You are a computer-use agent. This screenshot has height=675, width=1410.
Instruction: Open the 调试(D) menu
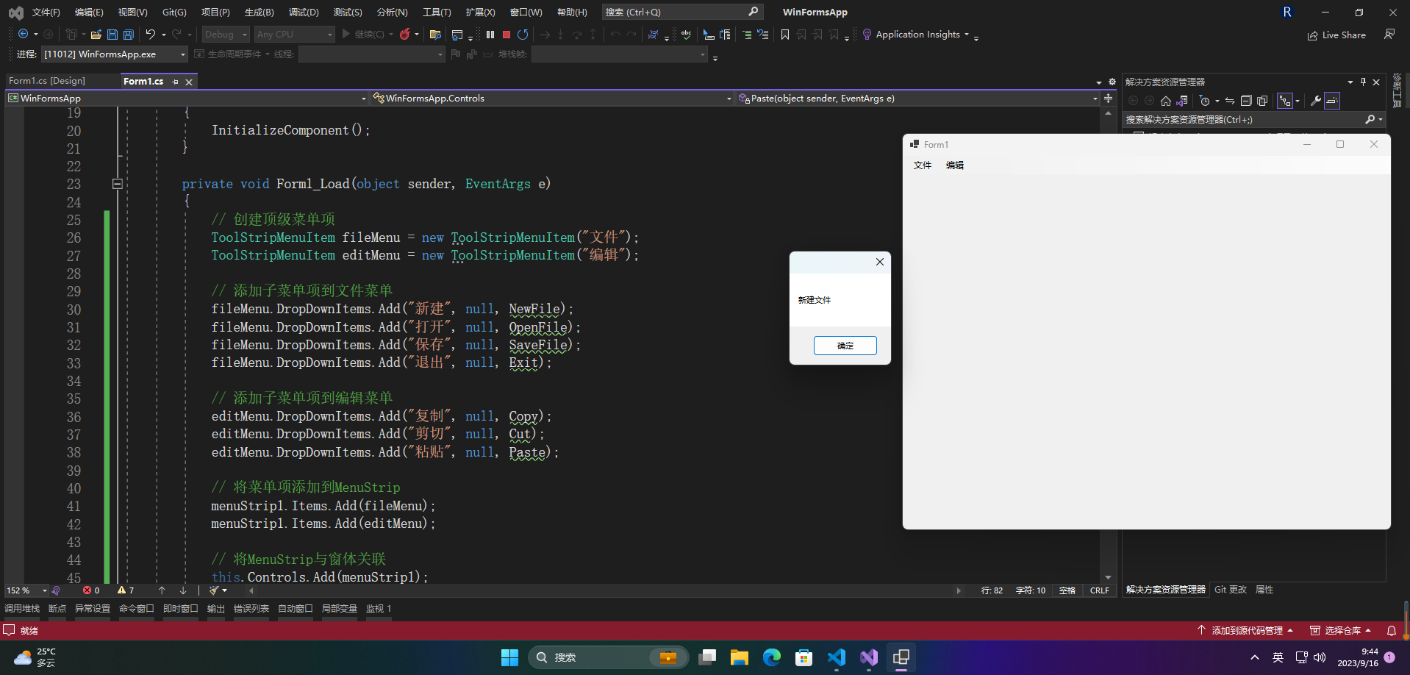tap(304, 12)
